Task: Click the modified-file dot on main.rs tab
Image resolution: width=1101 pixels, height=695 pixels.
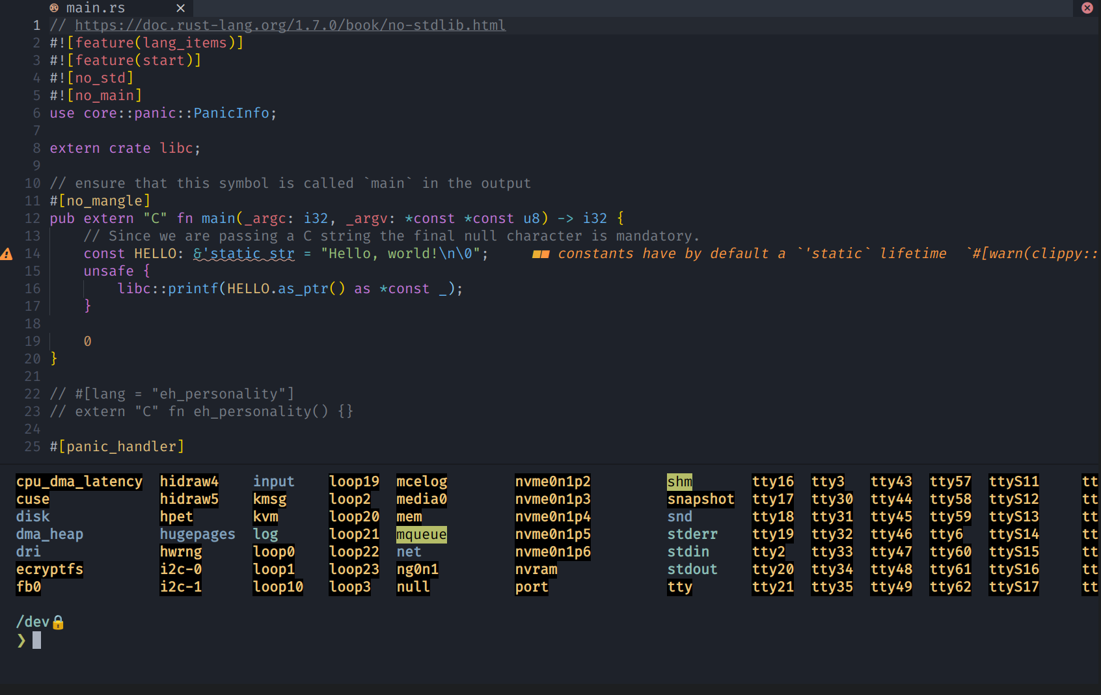Action: (53, 8)
